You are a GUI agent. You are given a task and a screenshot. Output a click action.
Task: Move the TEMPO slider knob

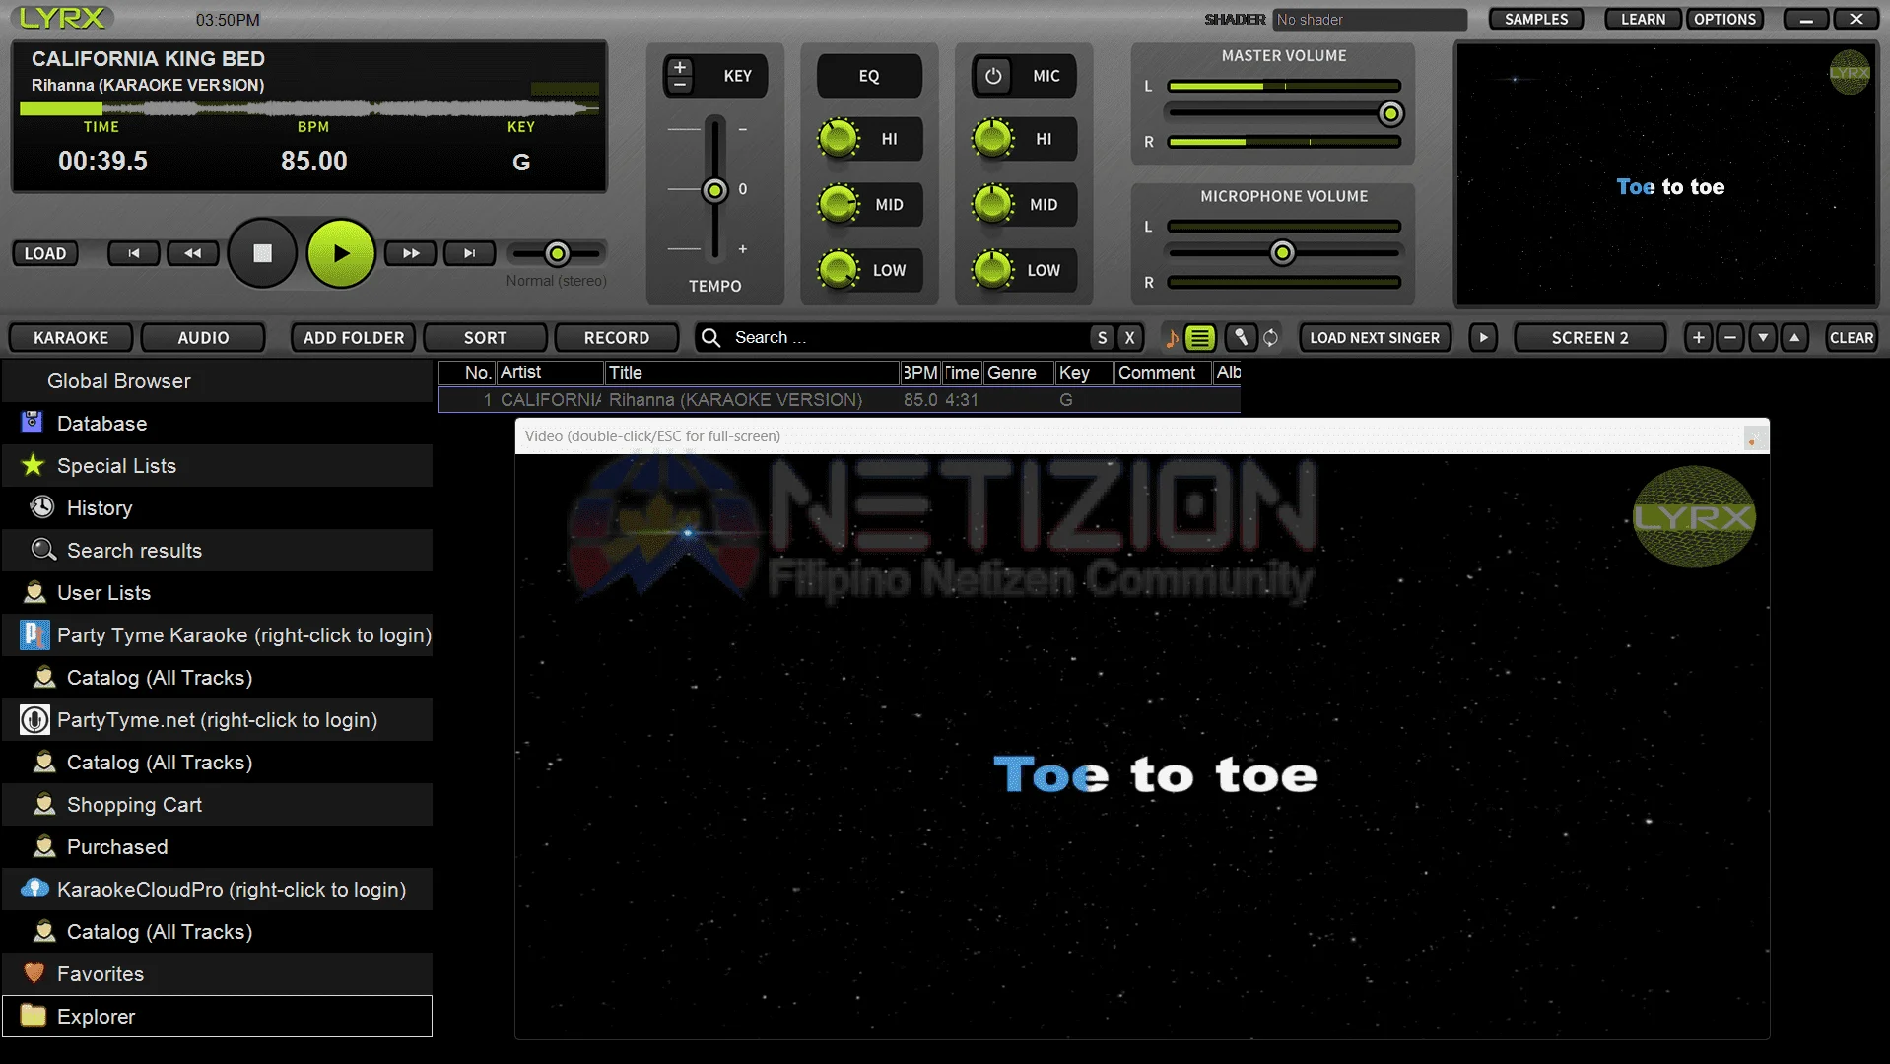point(714,190)
